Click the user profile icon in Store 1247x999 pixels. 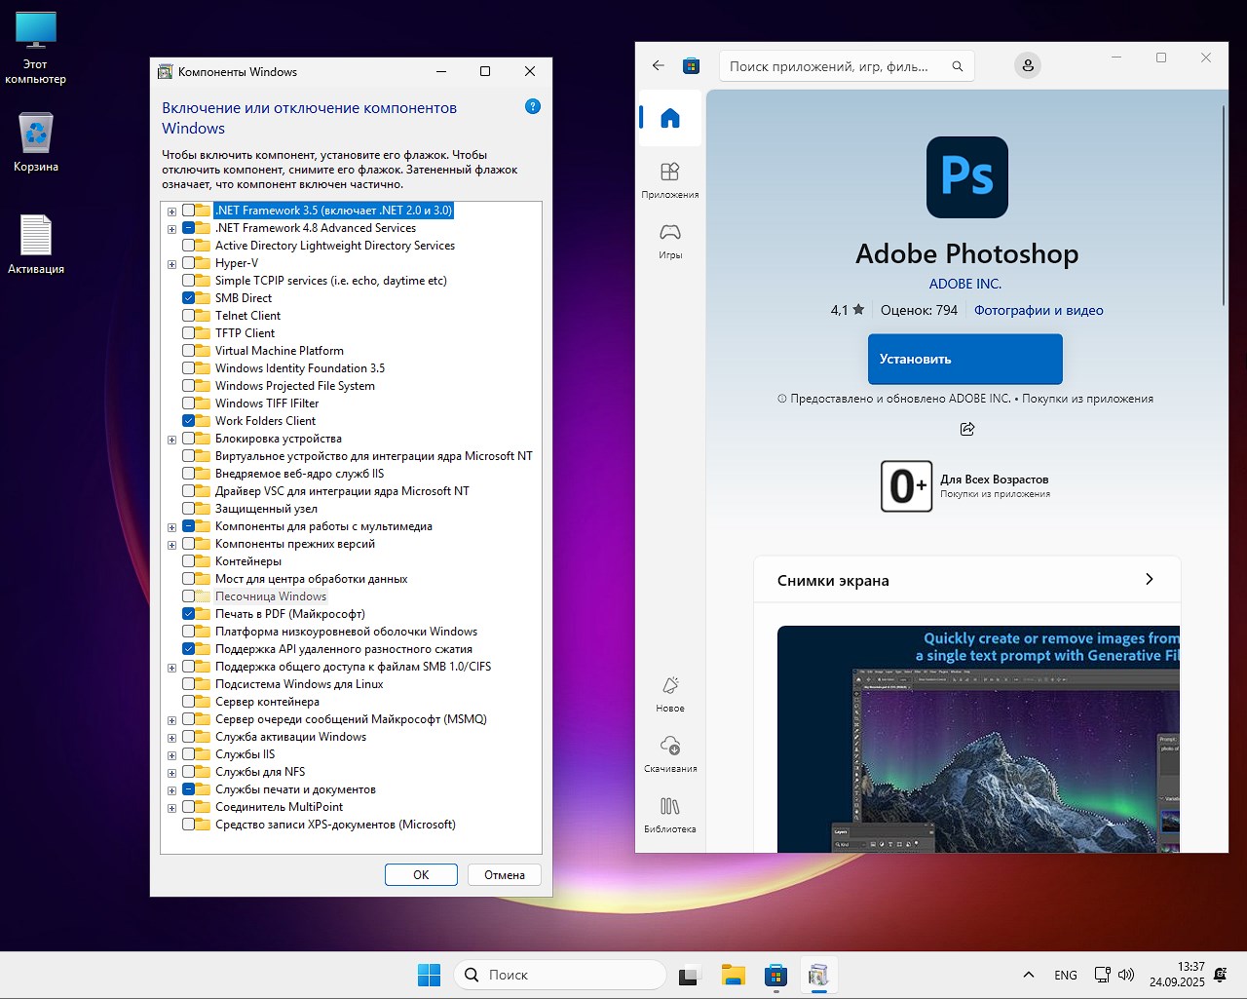pyautogui.click(x=1027, y=65)
